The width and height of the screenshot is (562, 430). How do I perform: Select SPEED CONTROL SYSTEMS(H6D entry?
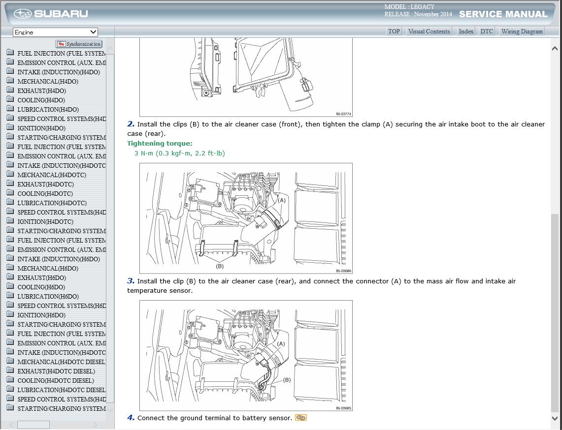62,306
